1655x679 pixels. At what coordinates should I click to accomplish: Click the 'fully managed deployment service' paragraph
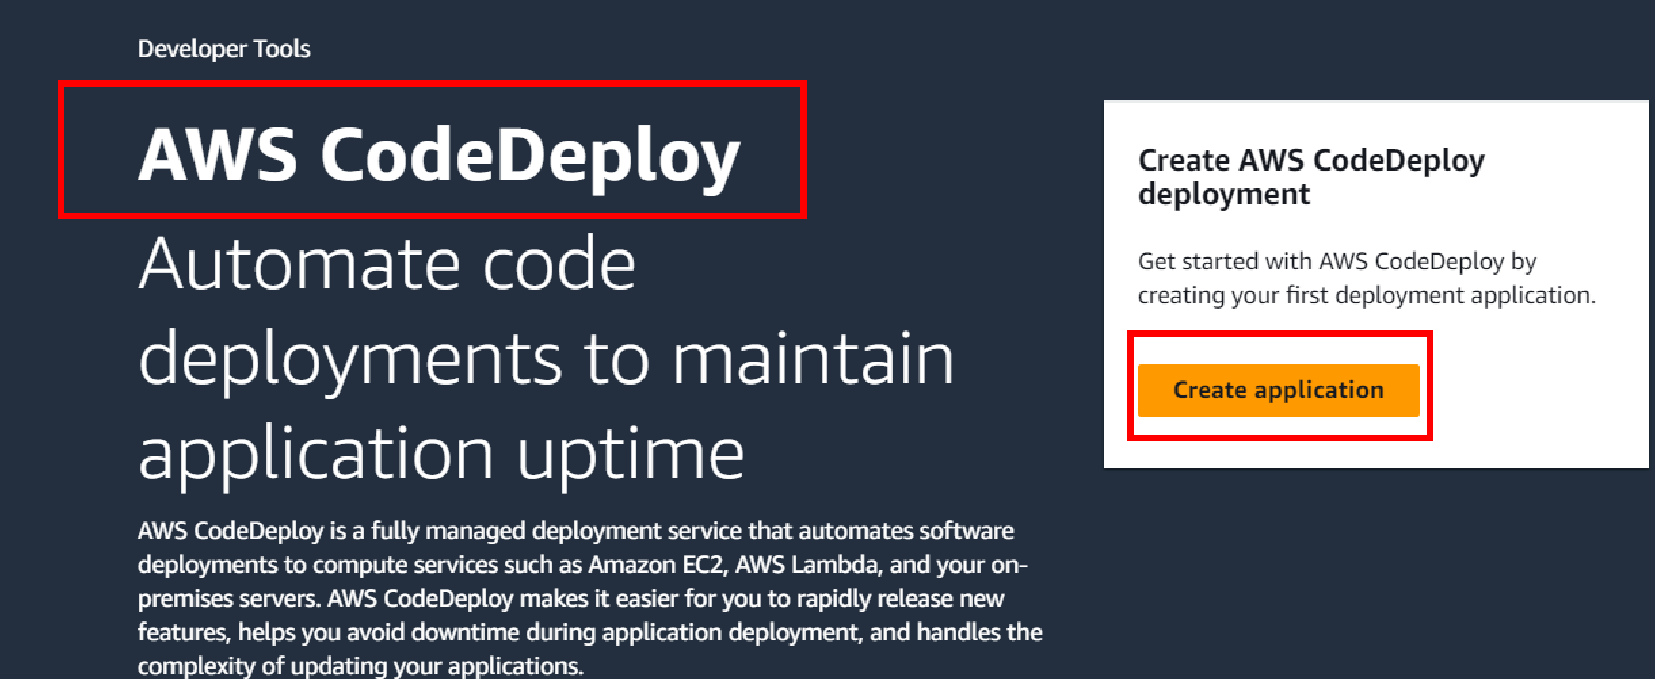[590, 598]
